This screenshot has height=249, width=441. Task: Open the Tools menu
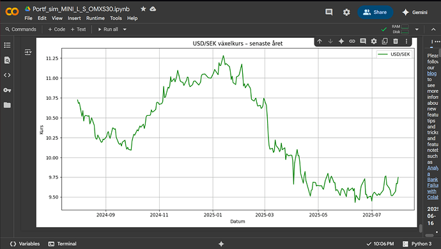pos(116,18)
